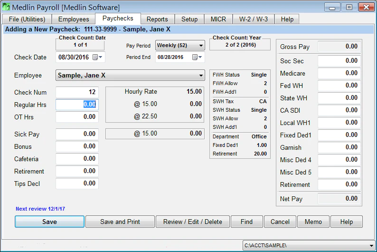Screen dimensions: 377x252
Task: Cancel the new paycheck entry
Action: click(x=280, y=222)
